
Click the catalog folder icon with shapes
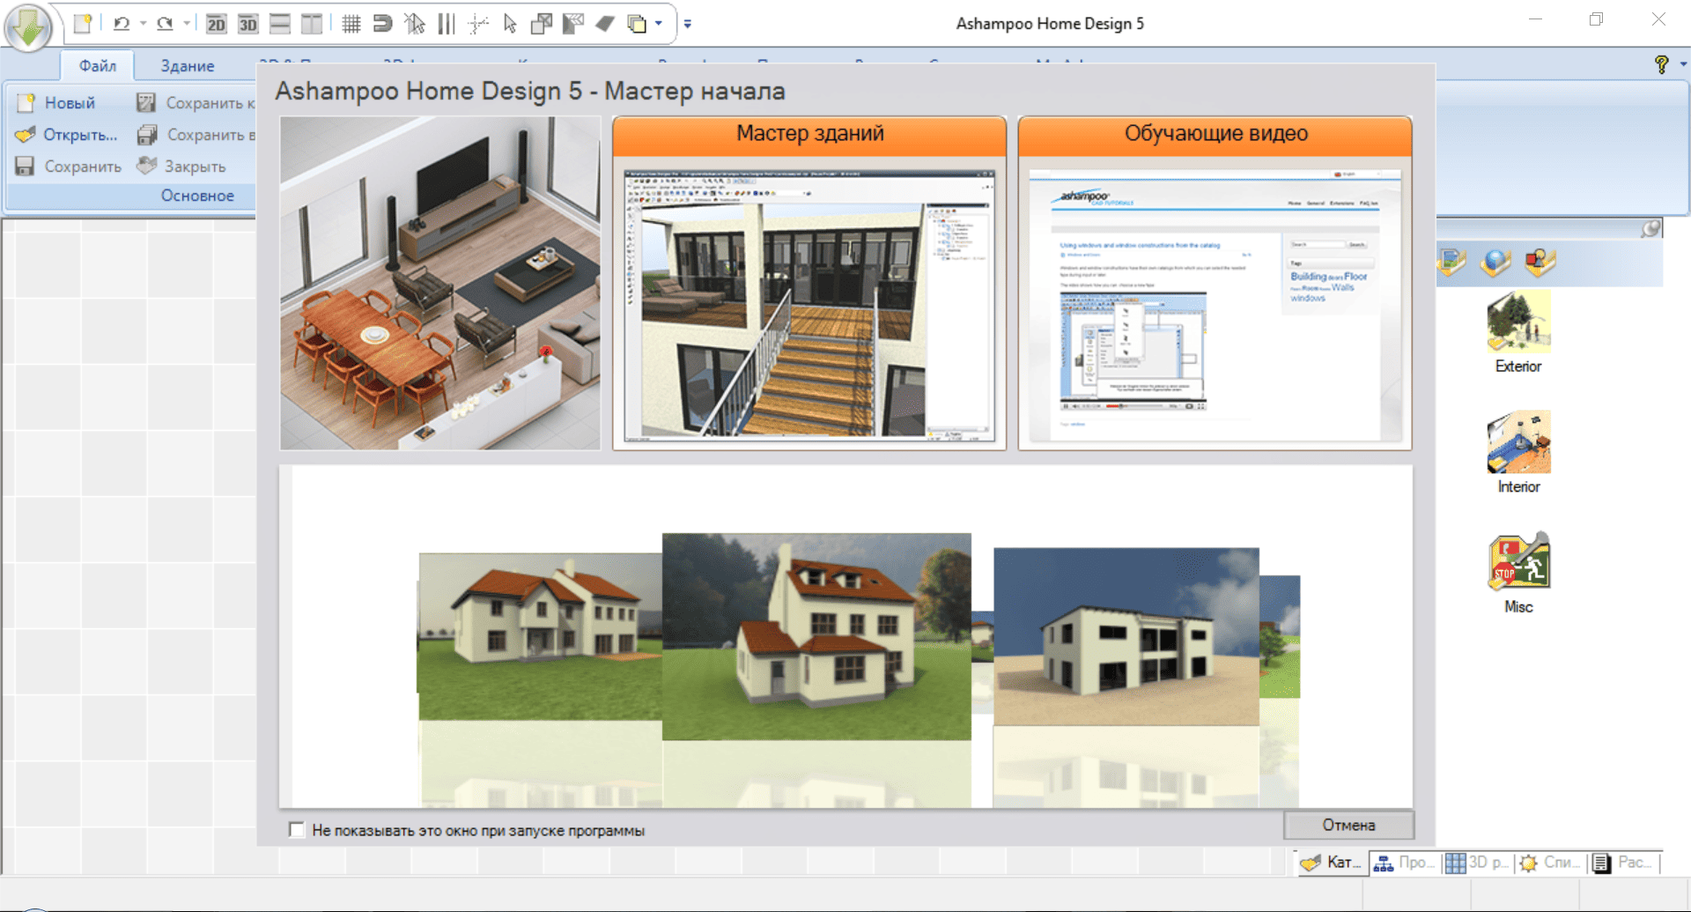[x=1540, y=262]
